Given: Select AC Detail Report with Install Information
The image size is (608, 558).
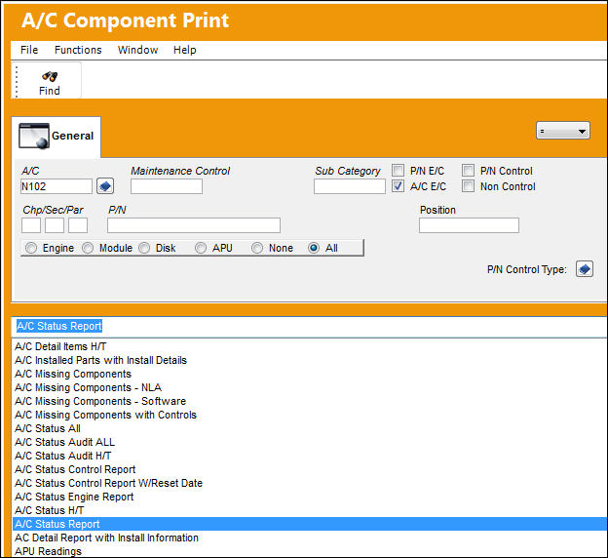Looking at the screenshot, I should point(310,538).
